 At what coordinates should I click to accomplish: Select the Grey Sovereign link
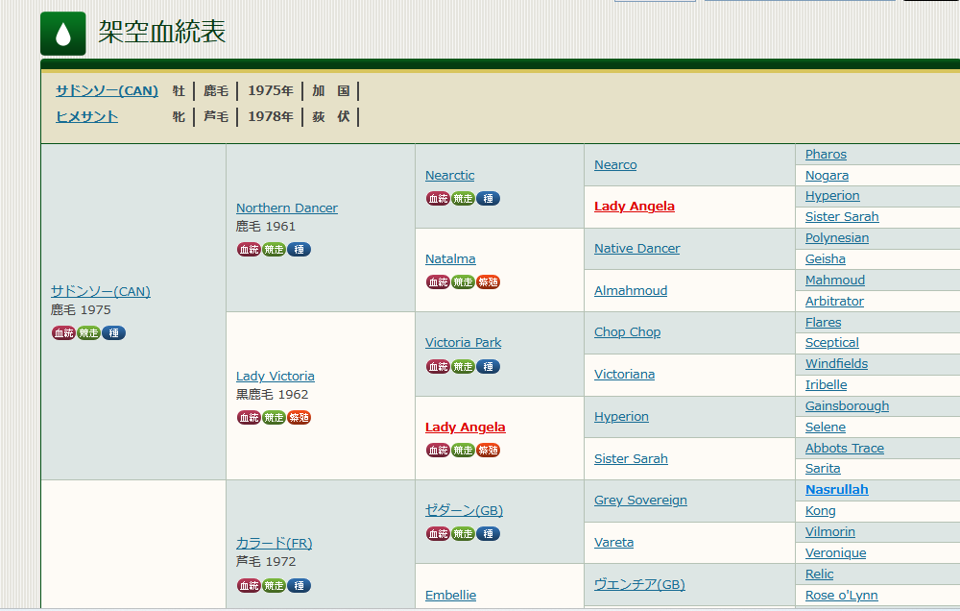640,501
